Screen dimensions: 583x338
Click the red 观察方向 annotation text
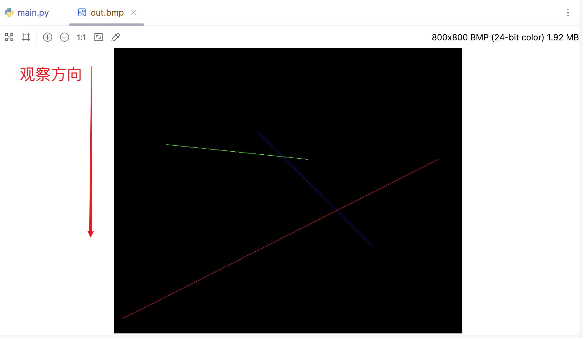point(51,75)
